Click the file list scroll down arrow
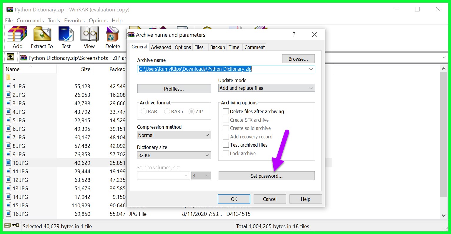 click(x=444, y=216)
